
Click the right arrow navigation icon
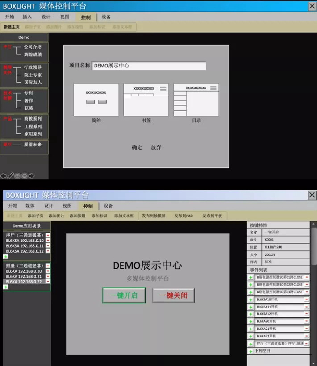click(31, 176)
